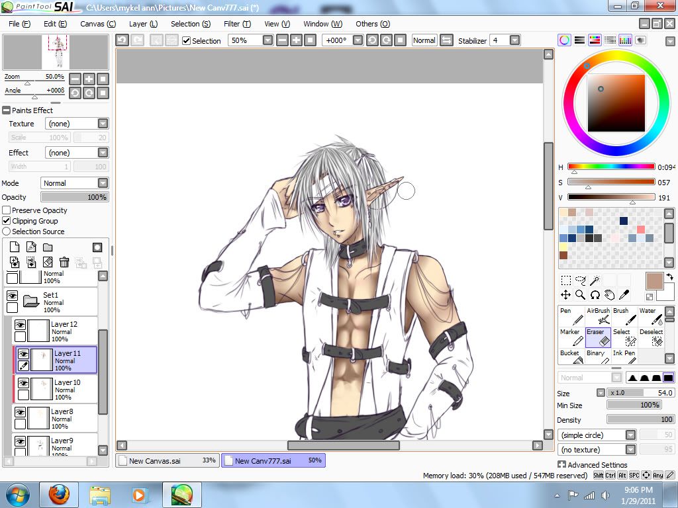Screen dimensions: 678x508
Task: Show the RGB slider panel
Action: click(579, 40)
